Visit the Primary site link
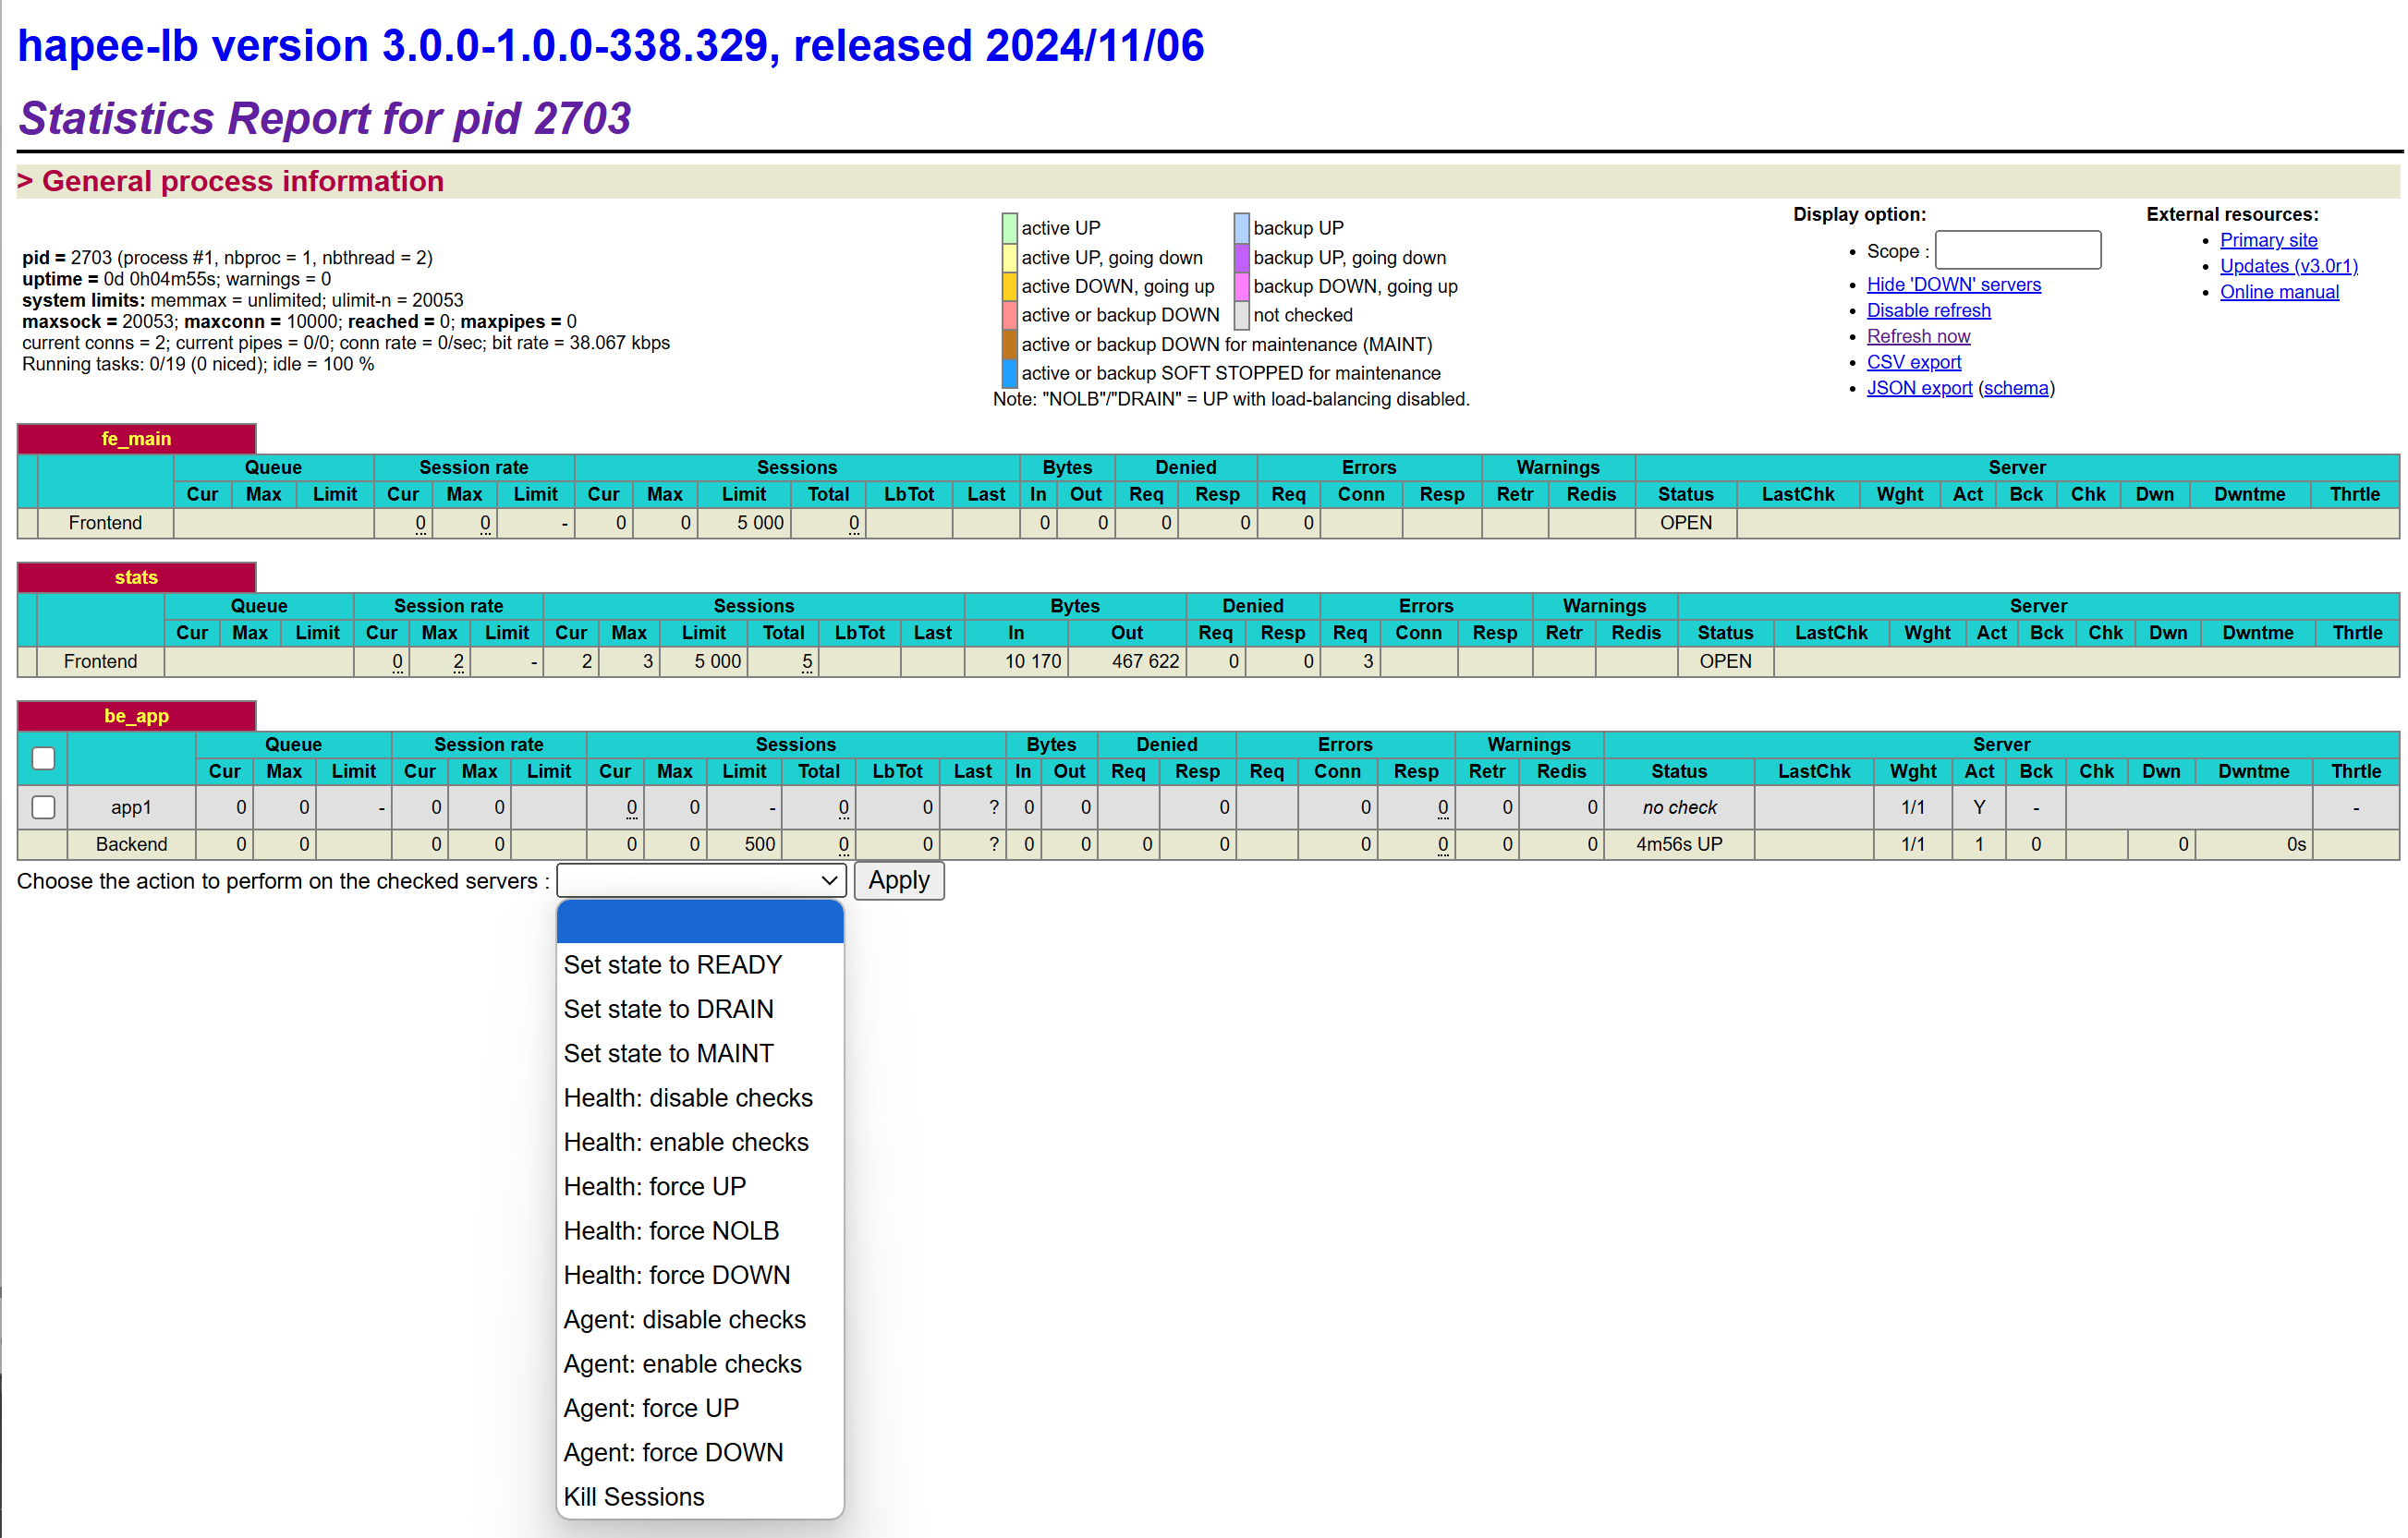2408x1538 pixels. click(x=2268, y=240)
